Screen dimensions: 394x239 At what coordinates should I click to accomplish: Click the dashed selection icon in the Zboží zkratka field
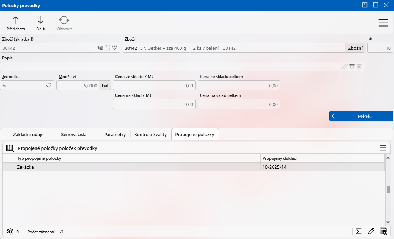coord(107,48)
